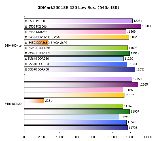The height and width of the screenshot is (141, 157).
Task: Click the value 12231
Action: tap(138, 21)
